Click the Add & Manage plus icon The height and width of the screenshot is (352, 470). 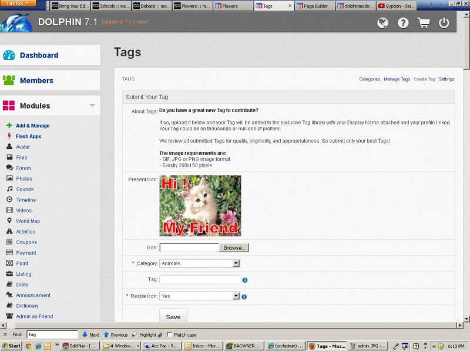click(x=9, y=126)
